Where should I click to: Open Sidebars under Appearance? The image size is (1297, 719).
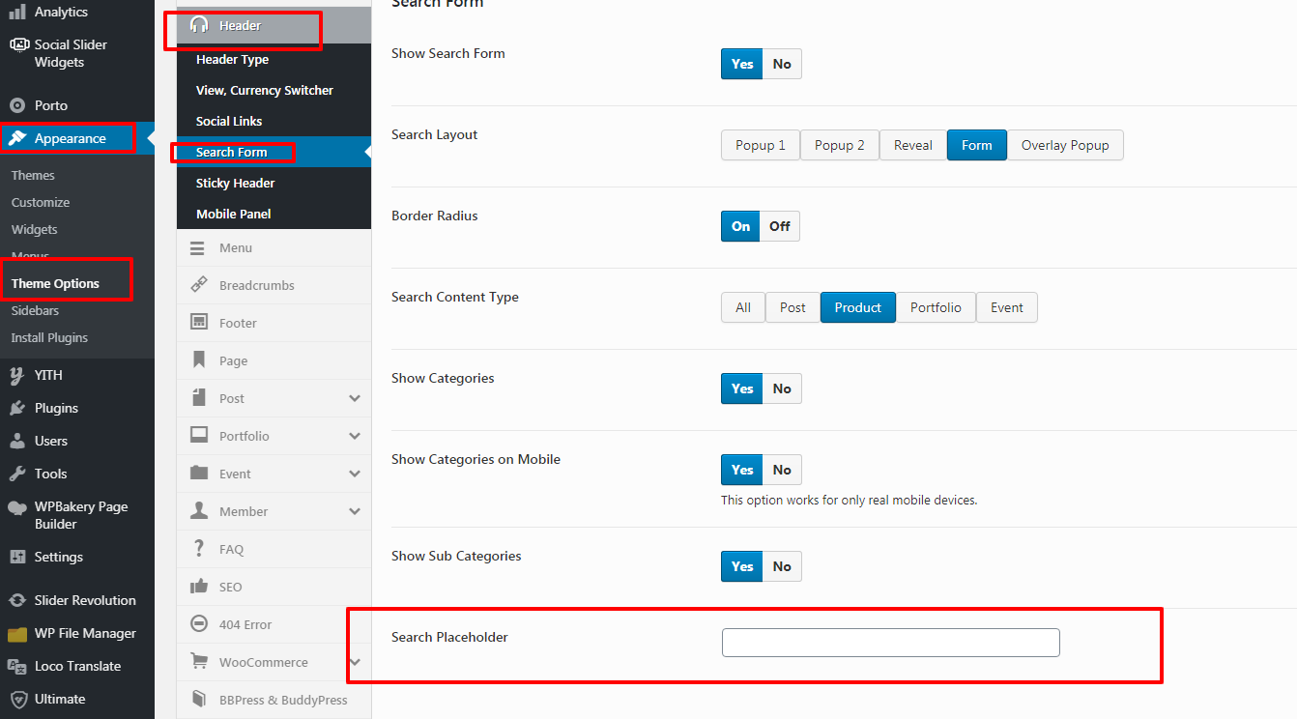[35, 310]
